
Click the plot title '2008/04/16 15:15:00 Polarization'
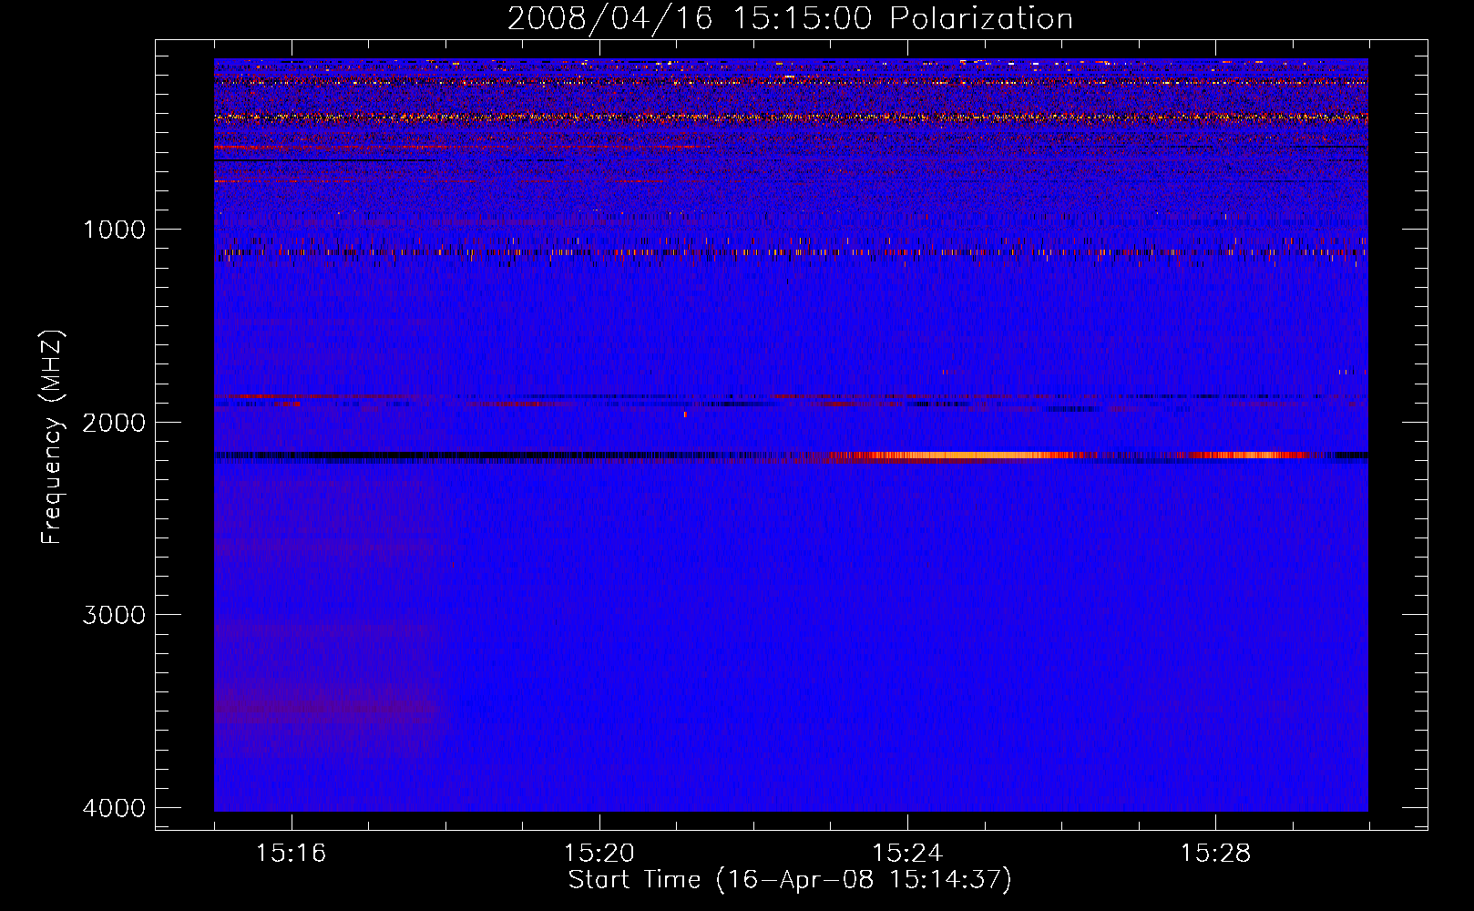tap(790, 18)
